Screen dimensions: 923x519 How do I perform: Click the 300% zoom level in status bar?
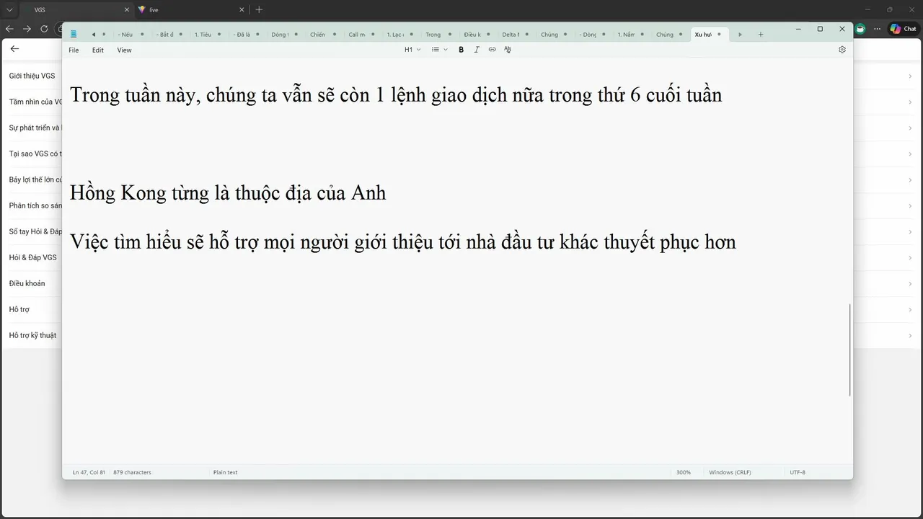[684, 472]
